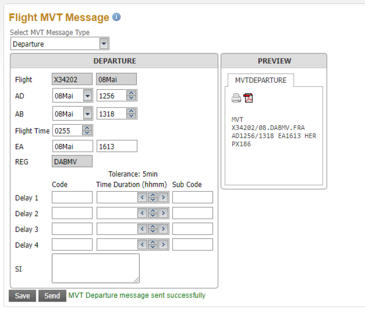This screenshot has height=331, width=365.
Task: Adjust AB time 1318 spinner
Action: (132, 114)
